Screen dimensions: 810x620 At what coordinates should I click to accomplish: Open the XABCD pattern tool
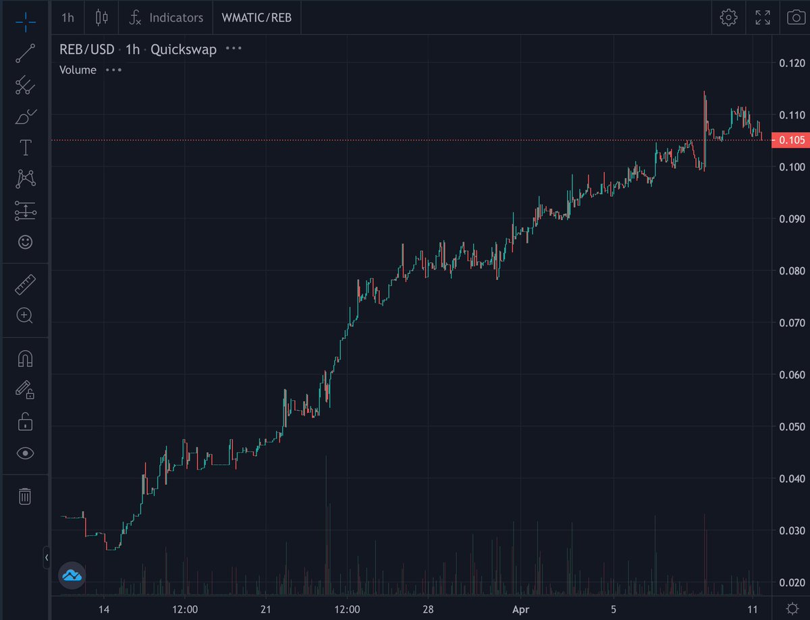pos(25,179)
